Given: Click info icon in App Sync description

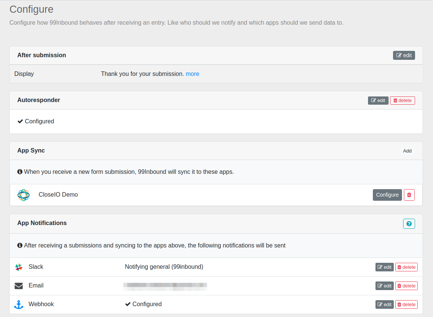Looking at the screenshot, I should tap(20, 172).
